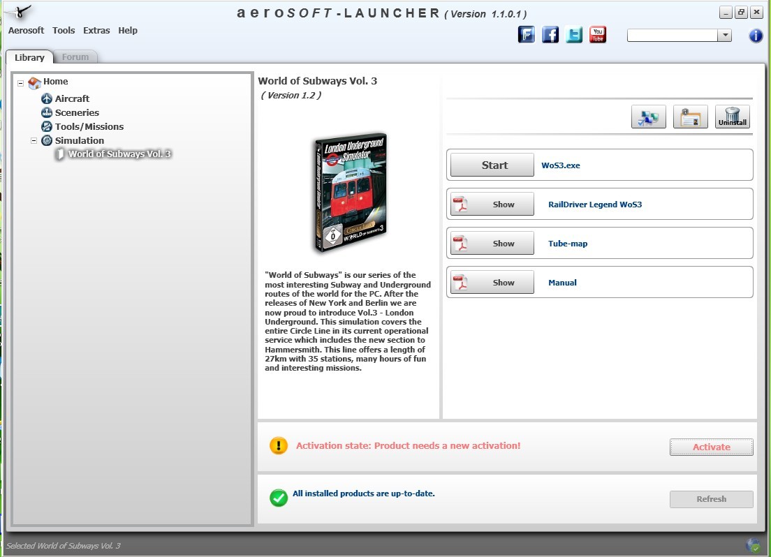Screen dimensions: 771x557
Task: Select Home in the library tree
Action: click(x=56, y=82)
